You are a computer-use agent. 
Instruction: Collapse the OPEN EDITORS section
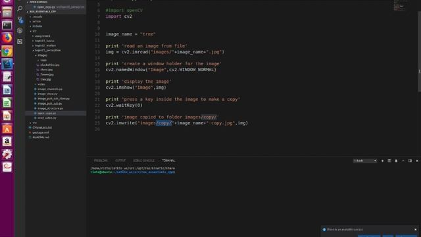(38, 2)
